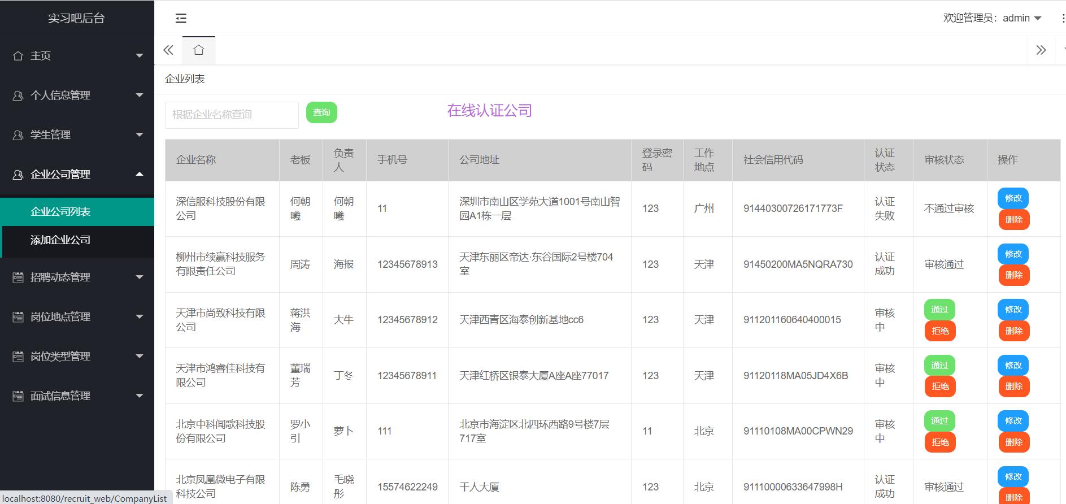Click the calendar icon beside 岗位类型管理
Viewport: 1066px width, 504px height.
tap(18, 356)
